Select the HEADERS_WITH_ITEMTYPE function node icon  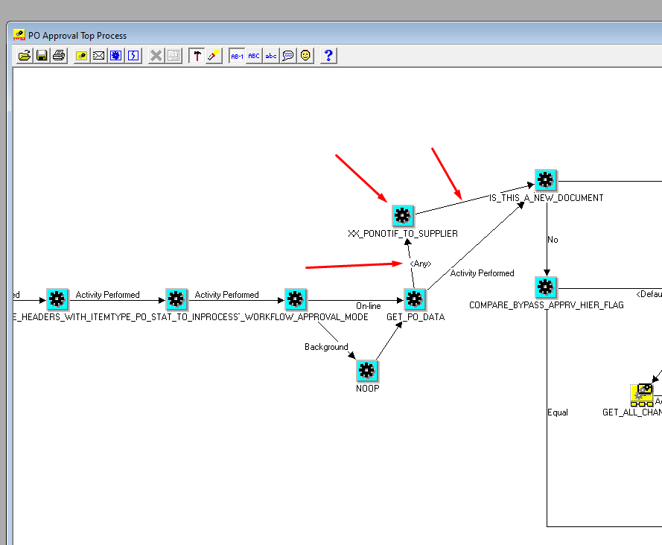coord(57,299)
